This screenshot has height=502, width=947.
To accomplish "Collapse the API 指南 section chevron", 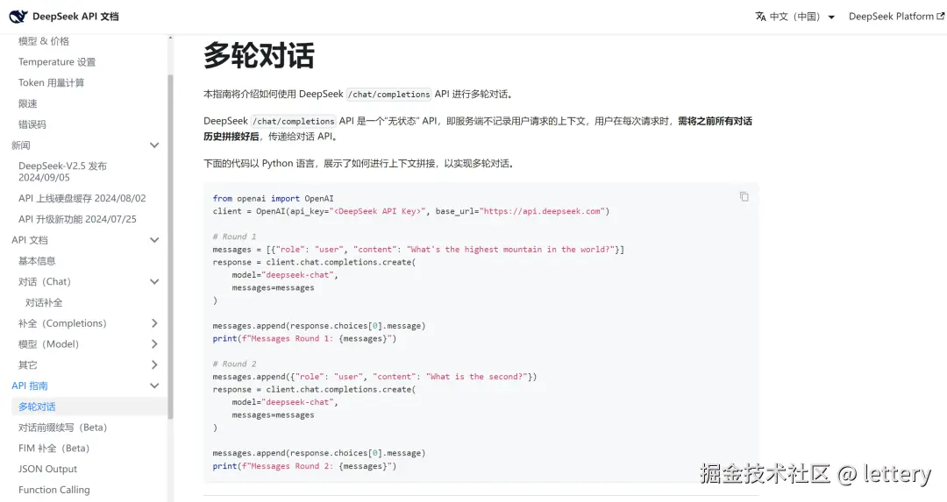I will pyautogui.click(x=154, y=385).
